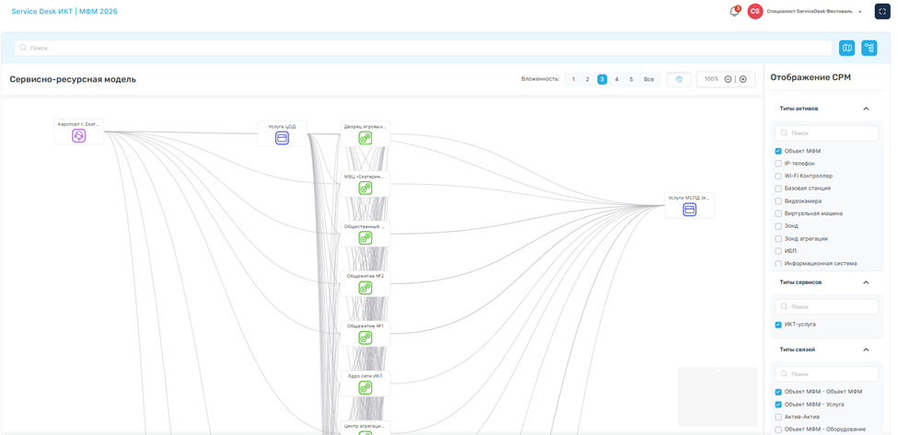Select the Услуга ЦОД node icon
Image resolution: width=898 pixels, height=435 pixels.
(x=282, y=138)
